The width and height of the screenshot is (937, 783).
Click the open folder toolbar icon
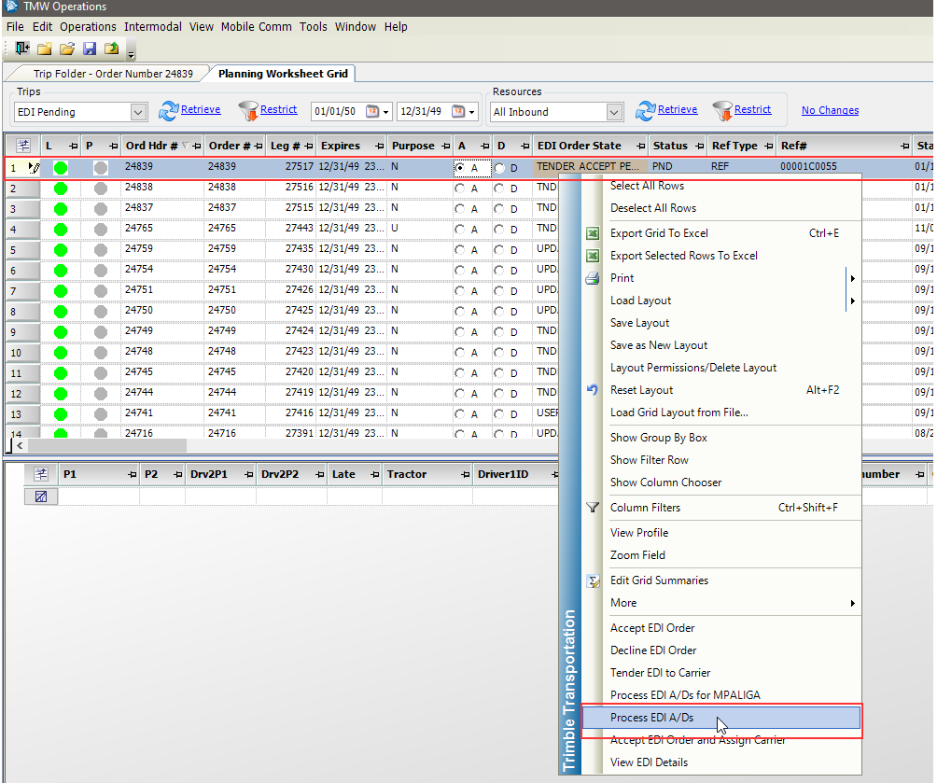(67, 49)
